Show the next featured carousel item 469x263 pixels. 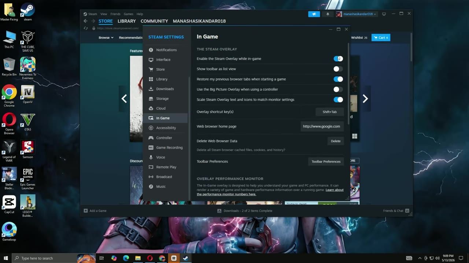pos(365,99)
